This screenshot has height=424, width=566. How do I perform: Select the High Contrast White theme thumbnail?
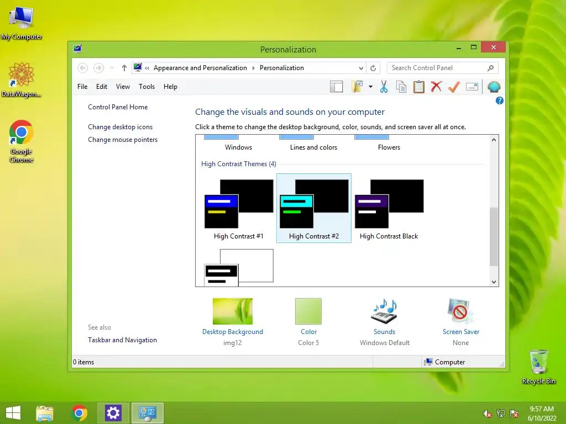click(239, 268)
